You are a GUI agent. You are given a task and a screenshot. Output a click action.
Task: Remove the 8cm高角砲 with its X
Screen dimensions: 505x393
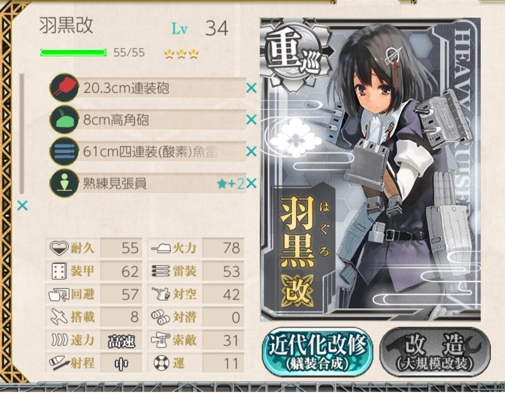[251, 120]
